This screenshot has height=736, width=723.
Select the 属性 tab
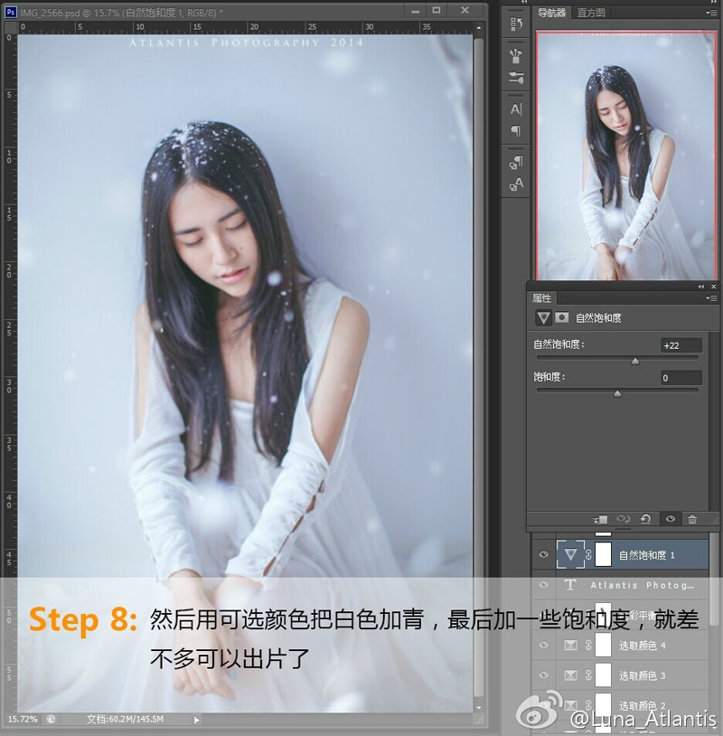click(542, 298)
